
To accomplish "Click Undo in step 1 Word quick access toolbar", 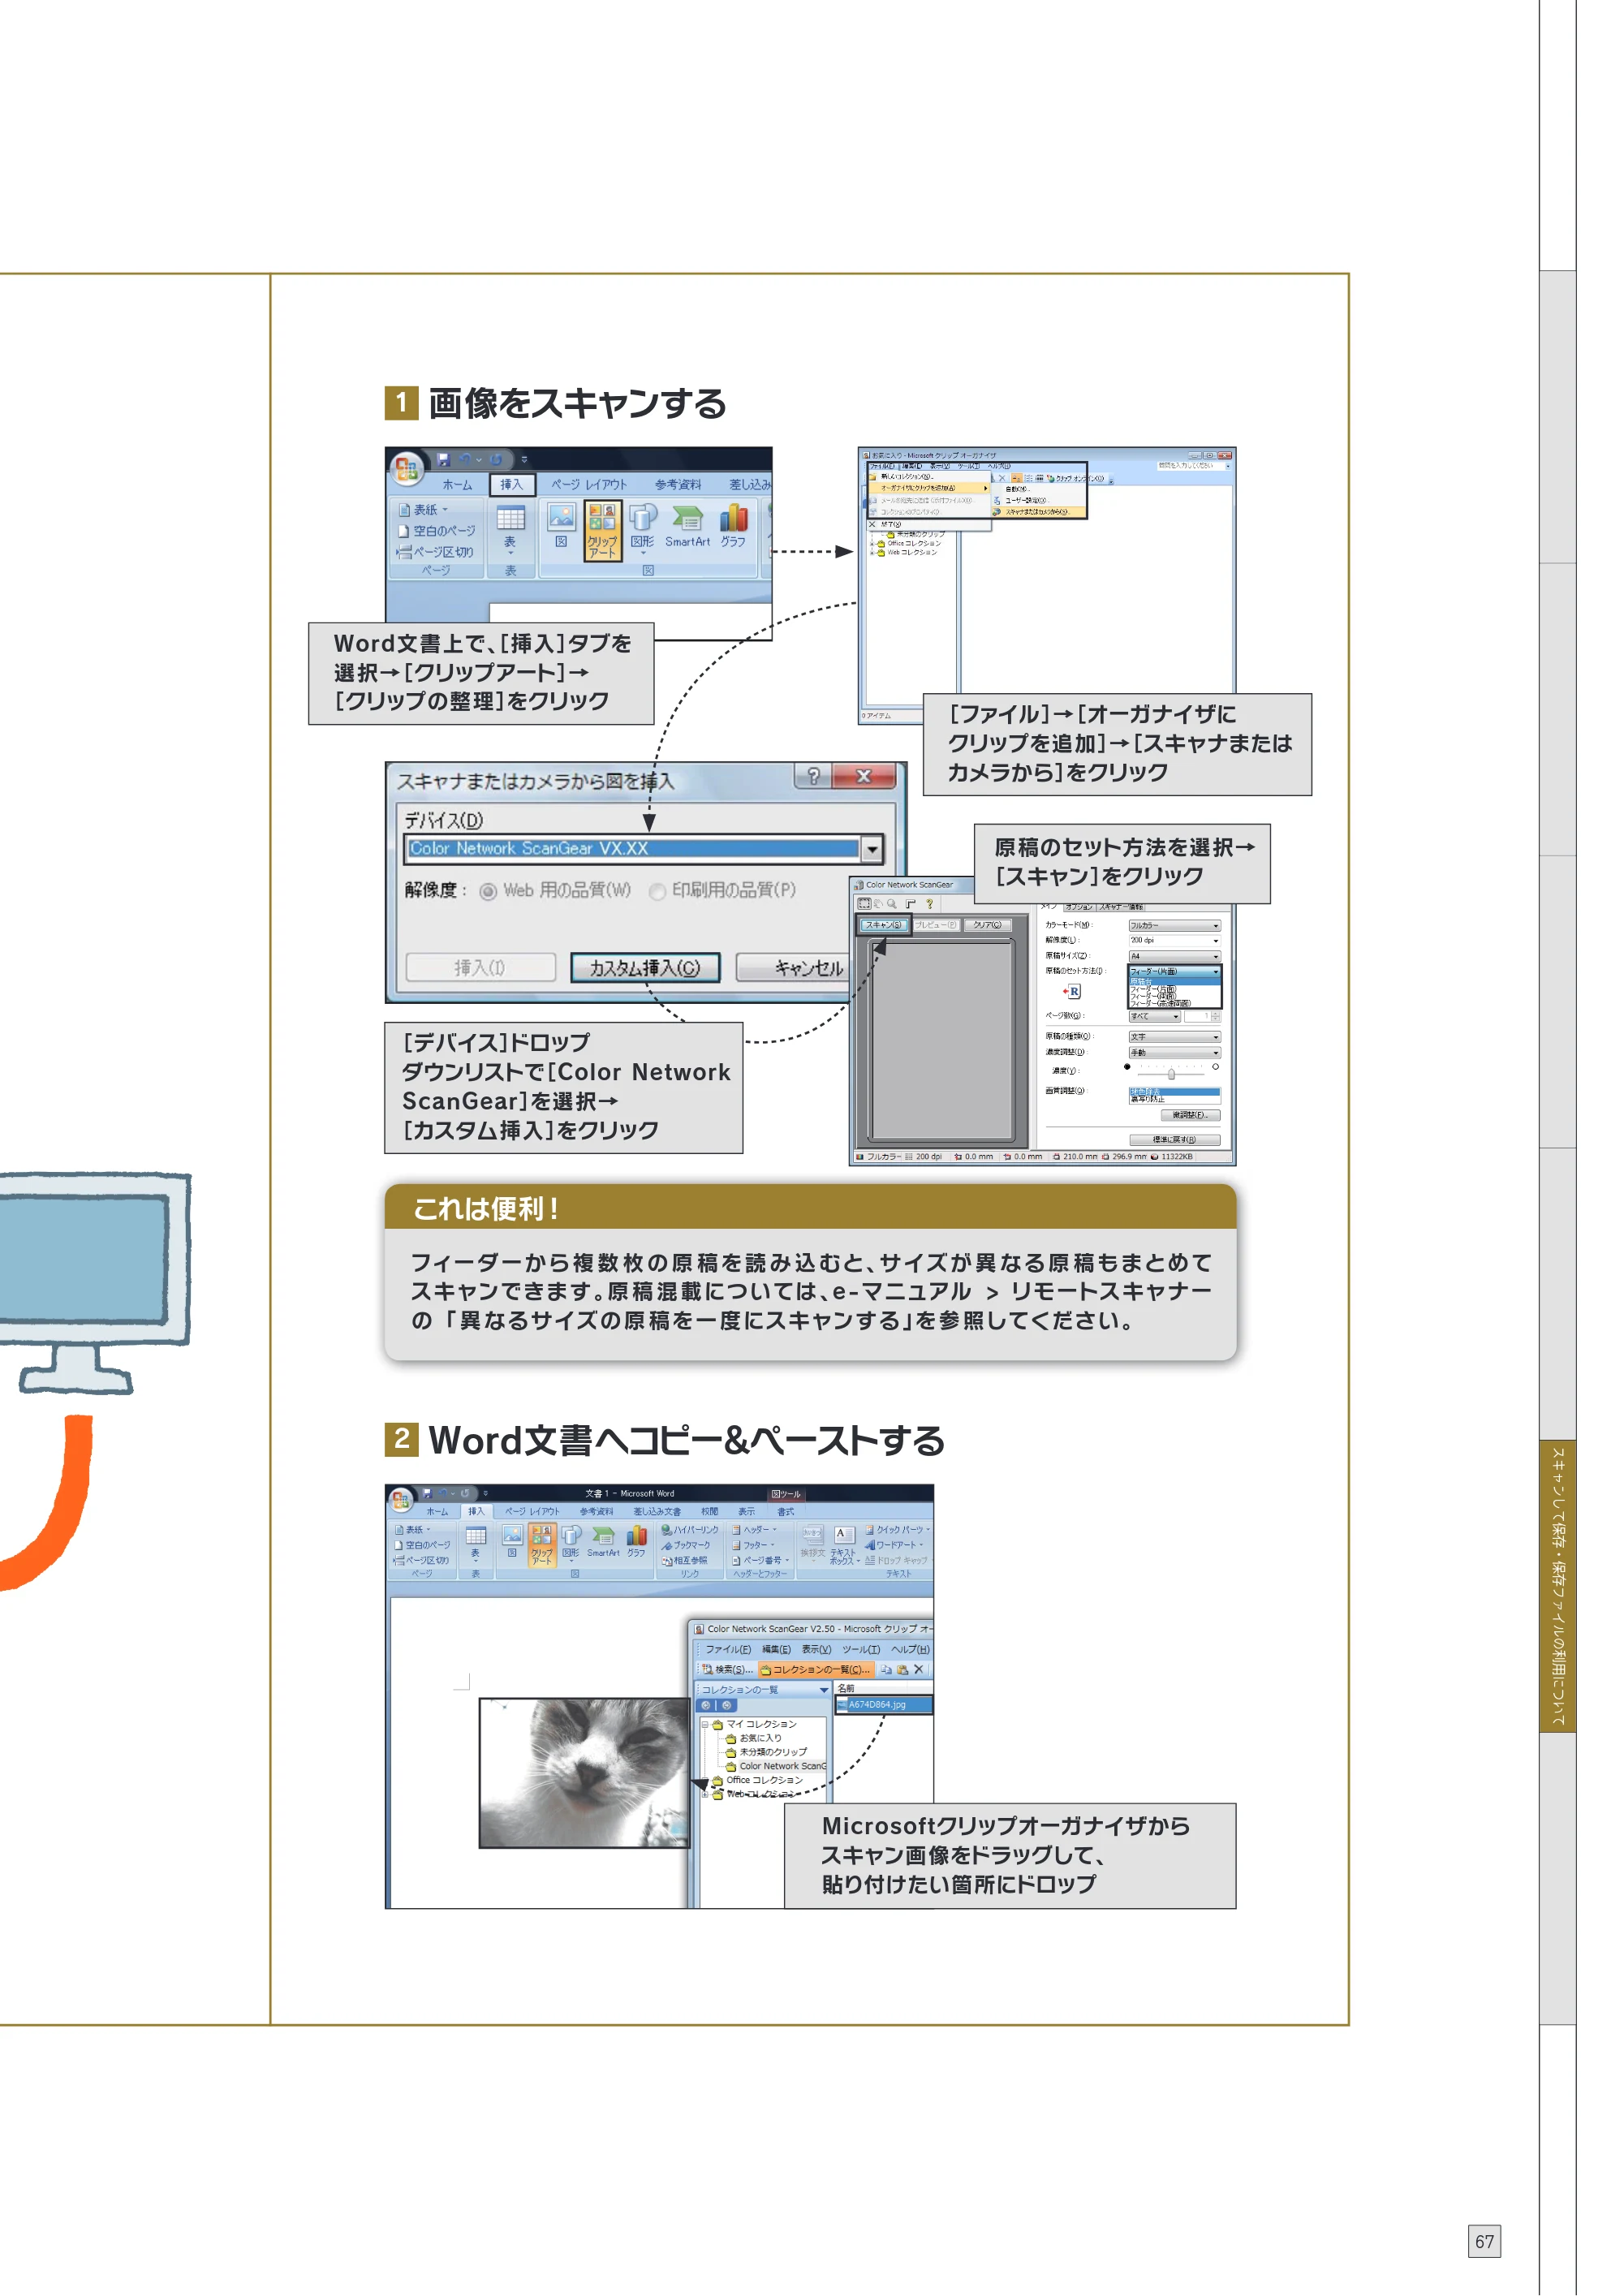I will 465,460.
